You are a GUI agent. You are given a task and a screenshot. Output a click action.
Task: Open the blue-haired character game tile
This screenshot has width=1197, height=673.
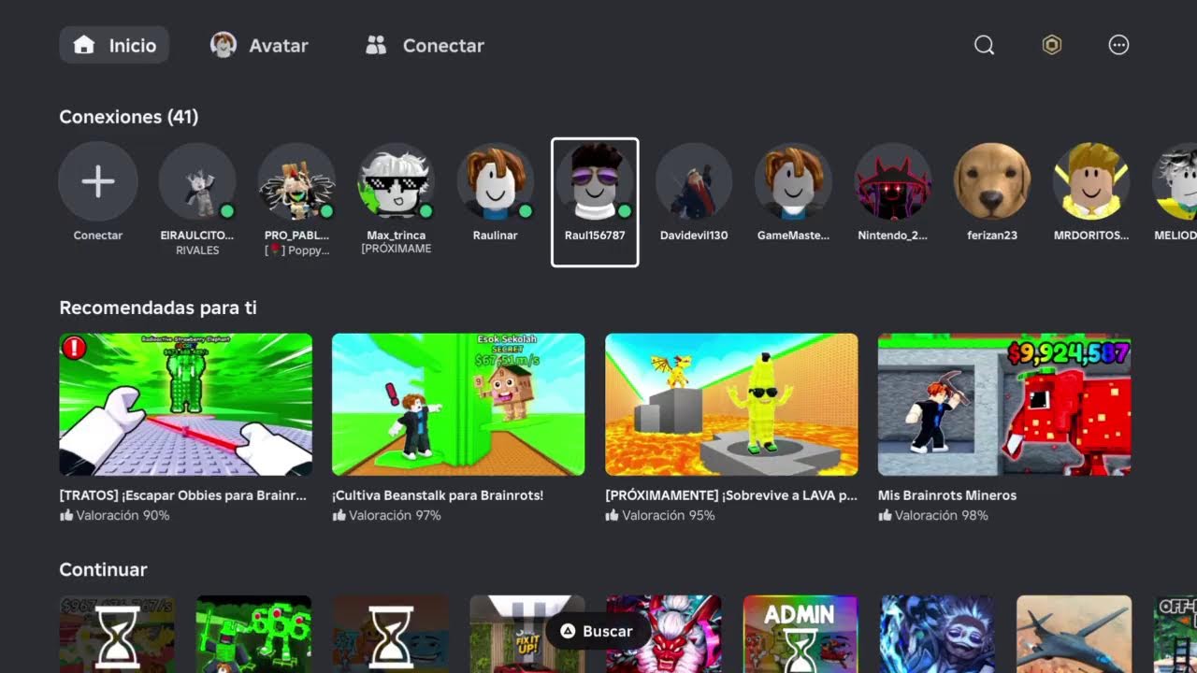937,634
